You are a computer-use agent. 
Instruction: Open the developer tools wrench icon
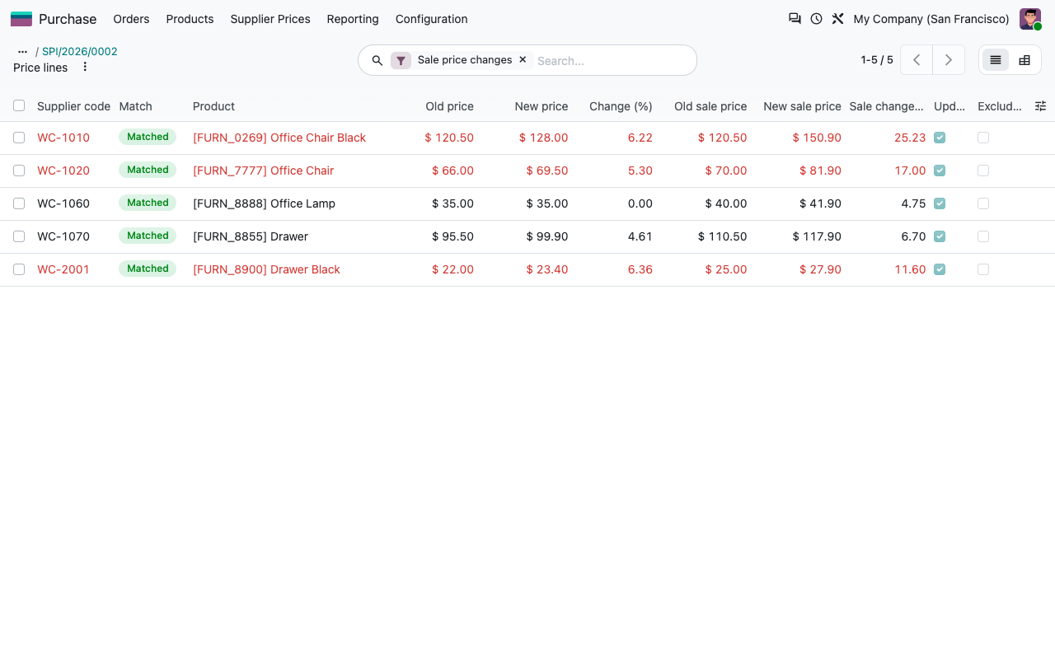(x=837, y=18)
